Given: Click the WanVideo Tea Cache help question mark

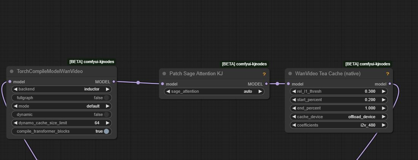Looking at the screenshot, I should coord(388,74).
